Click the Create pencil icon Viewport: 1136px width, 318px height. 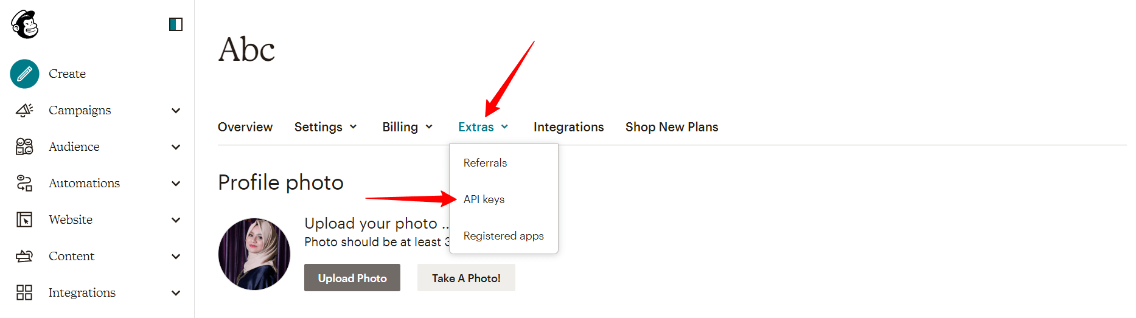click(x=24, y=74)
